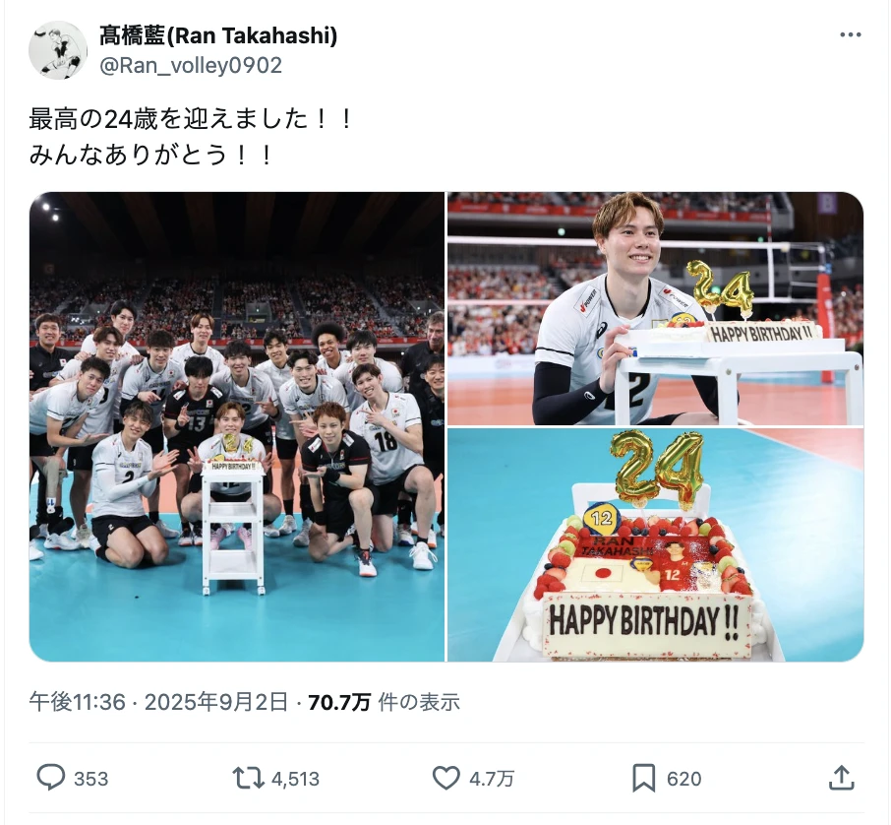Screen dimensions: 891x825
Task: Open the 髙橋藍(Ran Takahashi) display name
Action: [218, 35]
